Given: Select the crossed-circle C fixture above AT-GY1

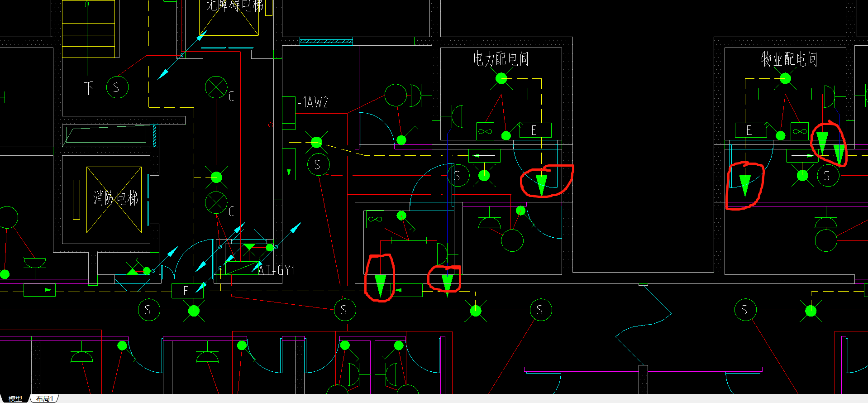Looking at the screenshot, I should 216,203.
